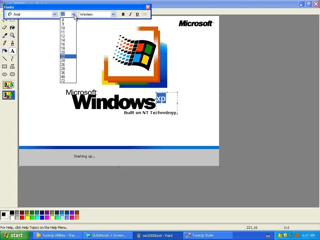
Task: Collapse the font size dropdown arrow
Action: tap(73, 14)
